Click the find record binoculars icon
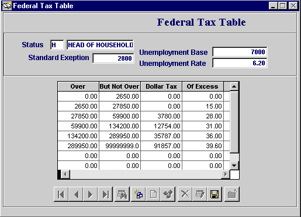301x217 pixels. [122, 194]
